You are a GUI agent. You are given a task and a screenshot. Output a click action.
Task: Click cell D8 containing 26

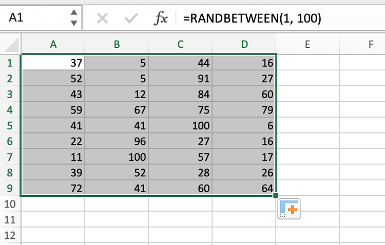(244, 173)
